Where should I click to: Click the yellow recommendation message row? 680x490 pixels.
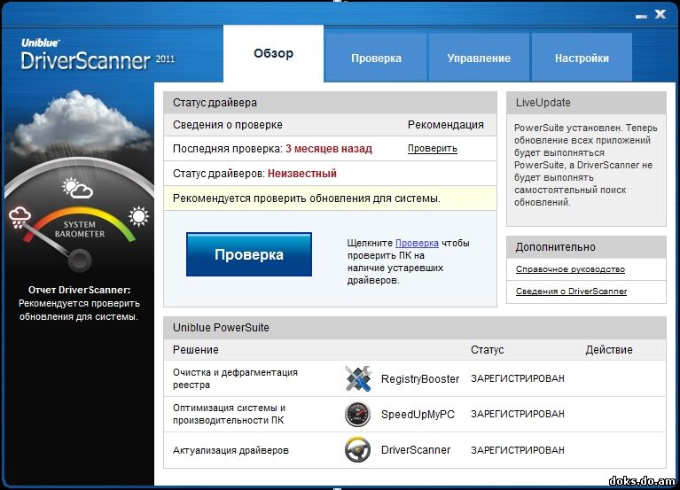coord(330,198)
